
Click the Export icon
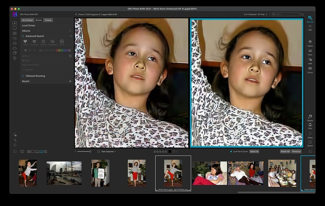pyautogui.click(x=310, y=142)
